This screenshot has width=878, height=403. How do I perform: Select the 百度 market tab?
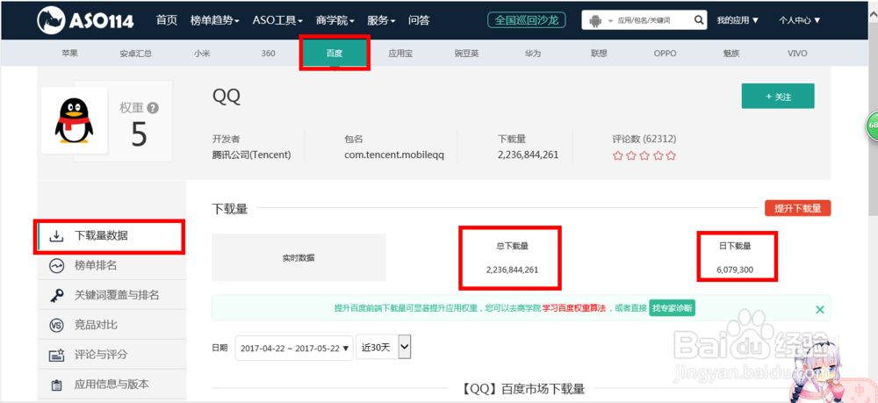coord(335,54)
